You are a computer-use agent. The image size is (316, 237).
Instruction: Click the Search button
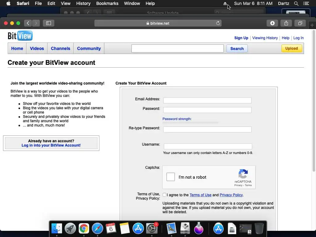237,48
